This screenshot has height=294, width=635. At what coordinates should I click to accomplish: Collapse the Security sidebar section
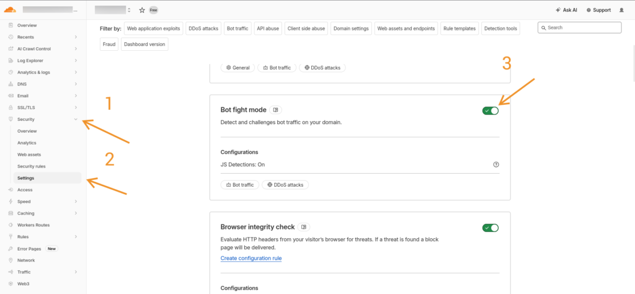point(76,119)
